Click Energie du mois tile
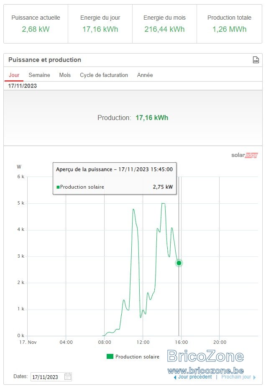Viewport: 266px width, 389px height. [164, 24]
